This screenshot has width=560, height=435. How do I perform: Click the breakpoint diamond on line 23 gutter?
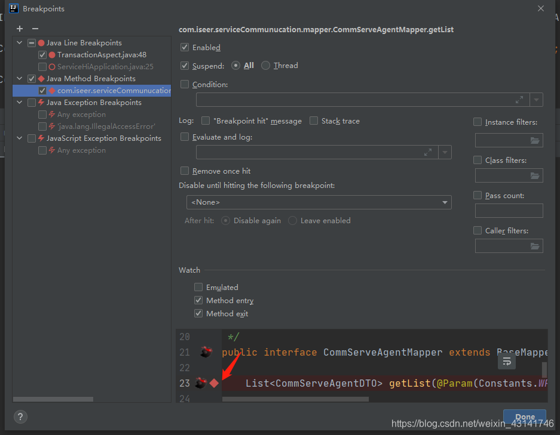click(214, 383)
